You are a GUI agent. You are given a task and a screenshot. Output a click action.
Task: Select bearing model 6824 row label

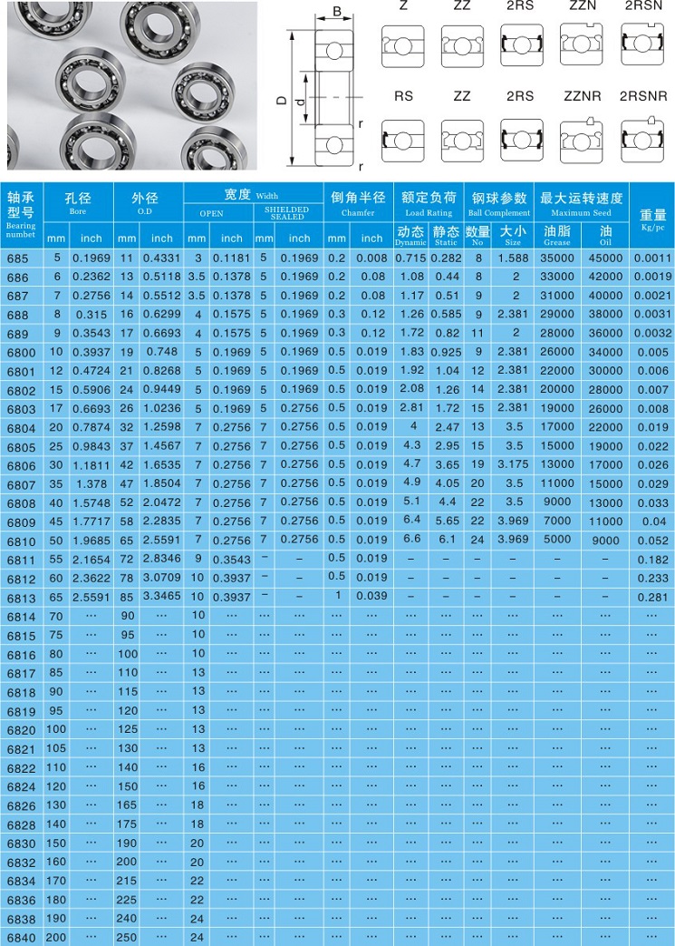(x=21, y=787)
